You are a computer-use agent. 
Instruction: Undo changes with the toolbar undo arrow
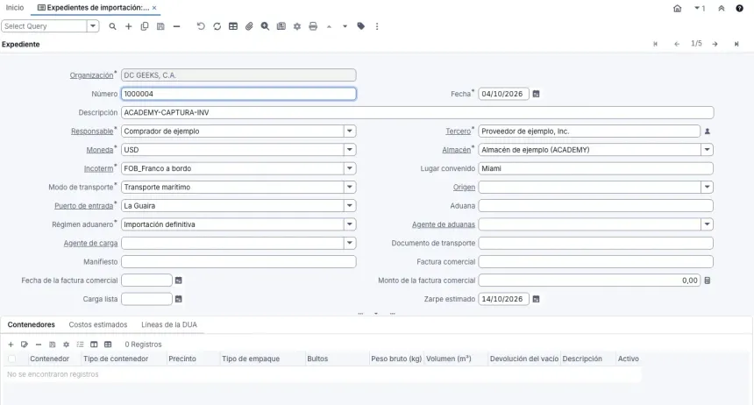coord(201,26)
